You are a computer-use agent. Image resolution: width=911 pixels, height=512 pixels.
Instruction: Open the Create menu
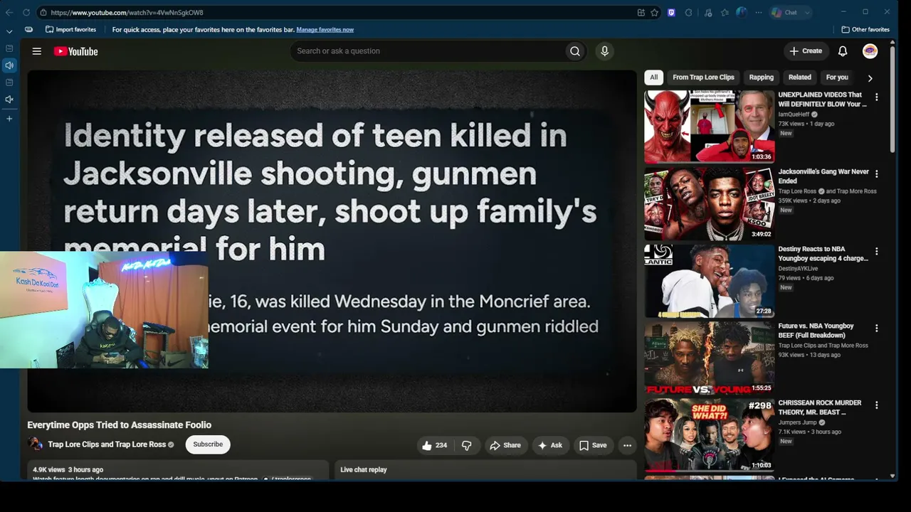[x=806, y=51]
